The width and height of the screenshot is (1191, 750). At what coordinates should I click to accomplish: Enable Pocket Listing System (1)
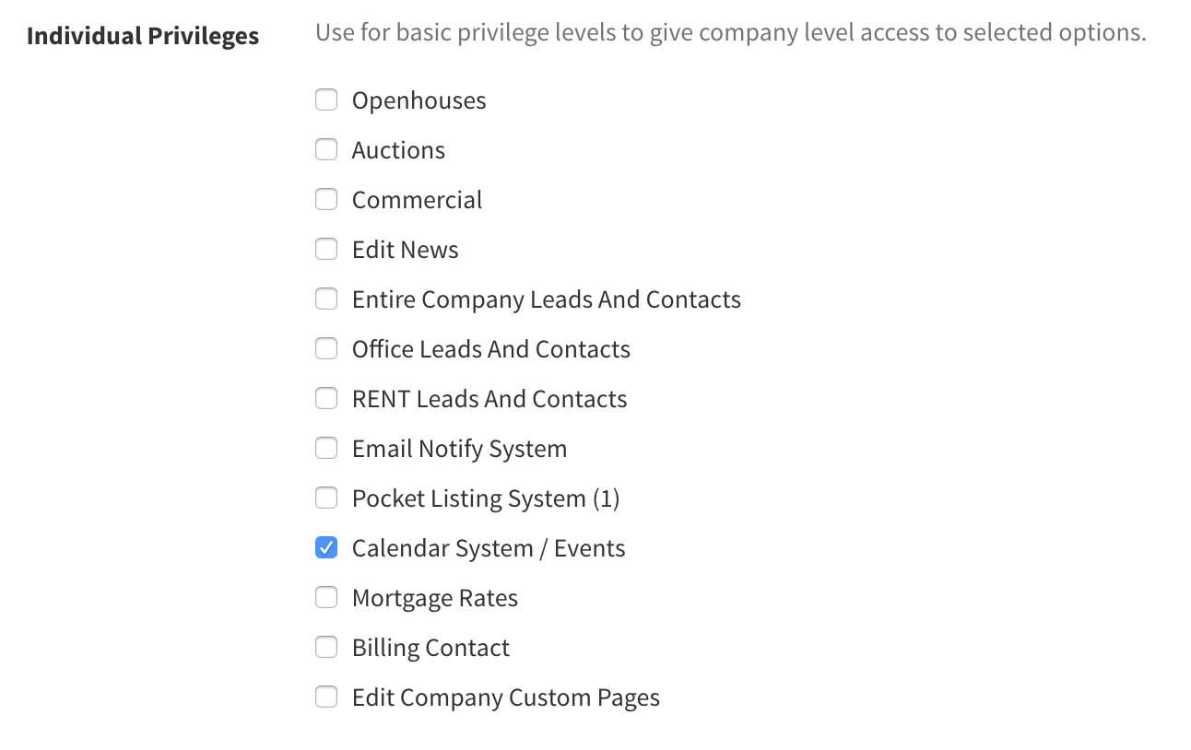(x=326, y=498)
